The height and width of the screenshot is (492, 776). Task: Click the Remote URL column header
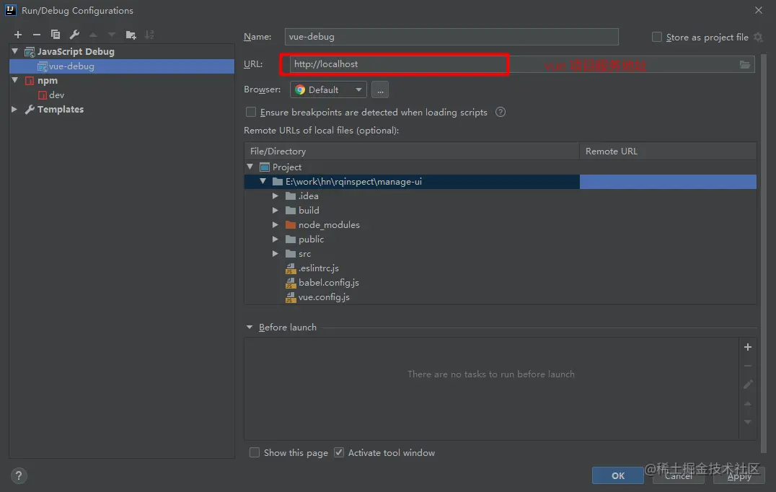(668, 151)
